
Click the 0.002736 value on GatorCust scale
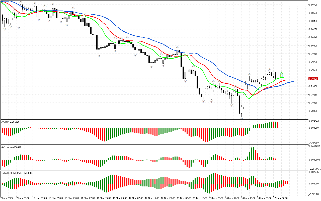tap(313, 172)
